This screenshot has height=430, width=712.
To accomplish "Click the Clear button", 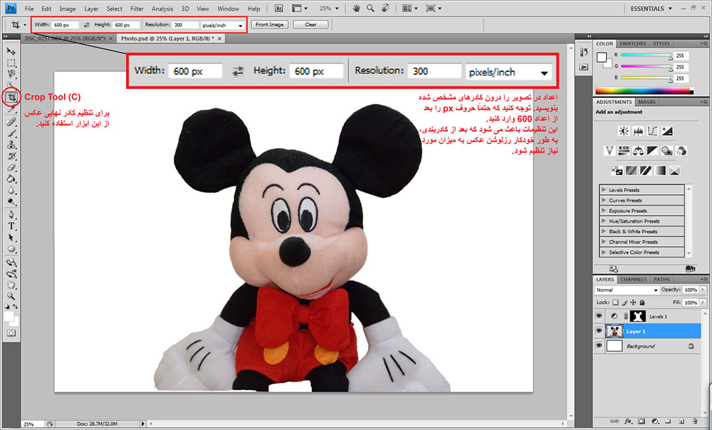I will coord(310,24).
